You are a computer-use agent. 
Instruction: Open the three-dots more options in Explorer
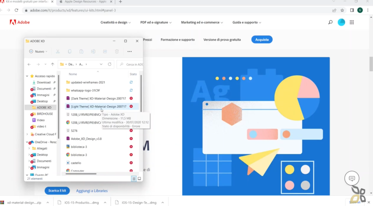tap(129, 52)
